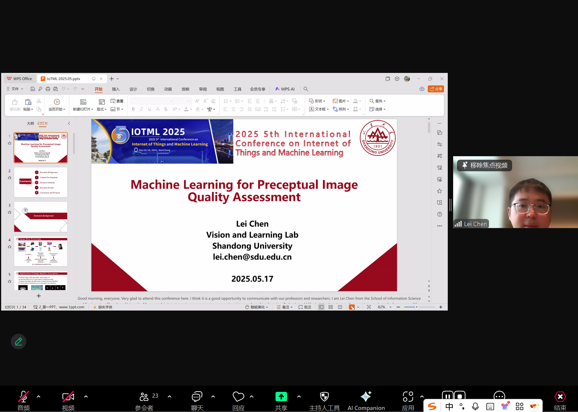Click the orange 分享 share button
Viewport: 578px width, 412px height.
[x=436, y=89]
